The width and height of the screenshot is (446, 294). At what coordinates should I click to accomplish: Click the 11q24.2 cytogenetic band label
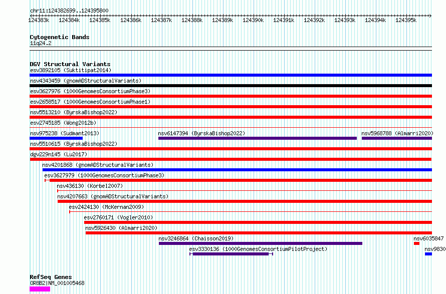pos(41,43)
